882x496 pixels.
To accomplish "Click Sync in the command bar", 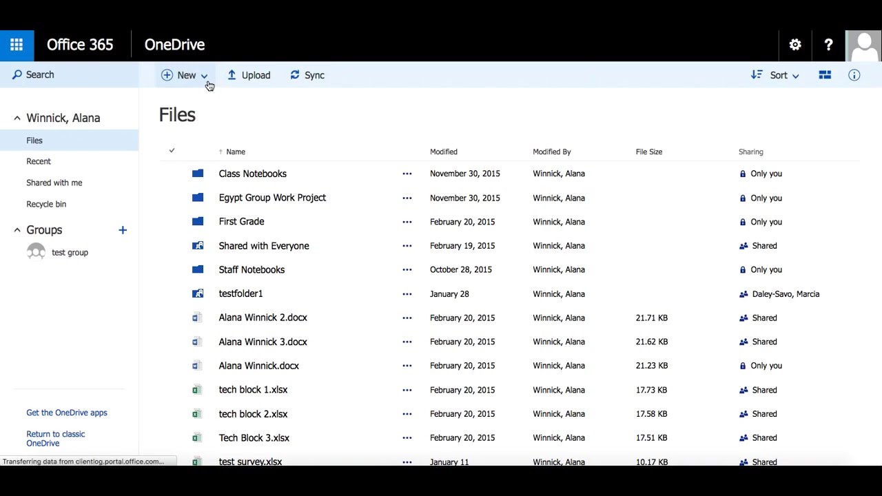I will click(x=307, y=75).
